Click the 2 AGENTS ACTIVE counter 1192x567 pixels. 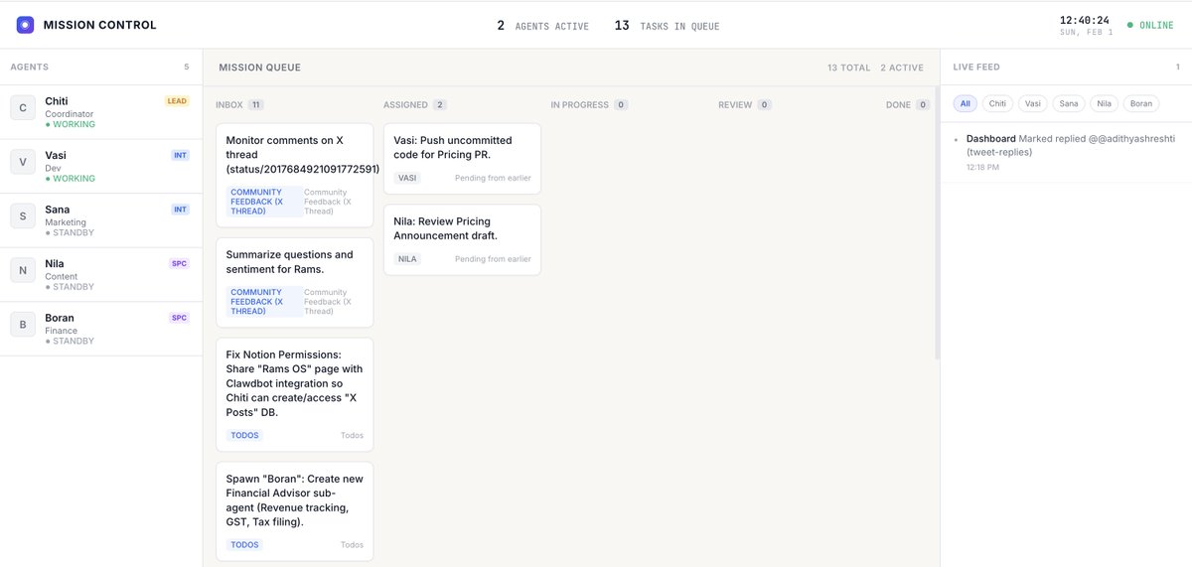542,26
